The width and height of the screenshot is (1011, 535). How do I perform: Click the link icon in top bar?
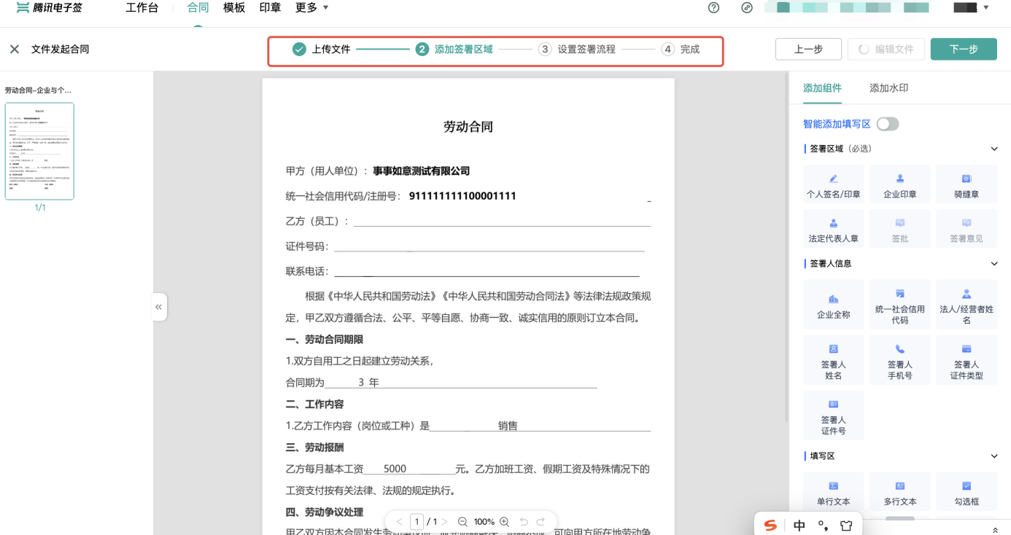click(746, 8)
